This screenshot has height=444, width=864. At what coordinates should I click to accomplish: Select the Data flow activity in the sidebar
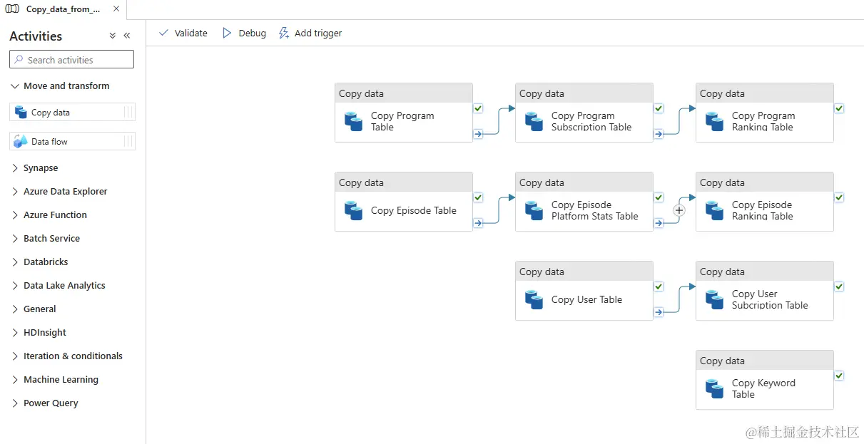click(72, 141)
